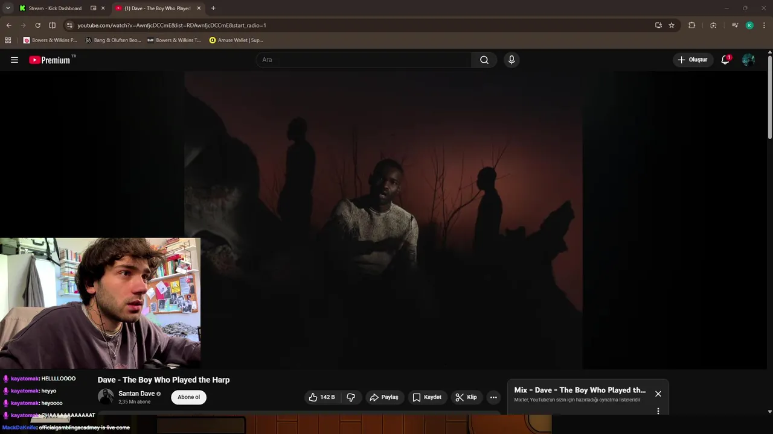Bookmark this page with the star icon

[x=672, y=25]
